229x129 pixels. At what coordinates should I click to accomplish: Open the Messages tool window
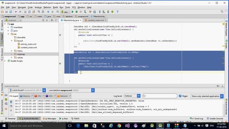tap(49, 119)
